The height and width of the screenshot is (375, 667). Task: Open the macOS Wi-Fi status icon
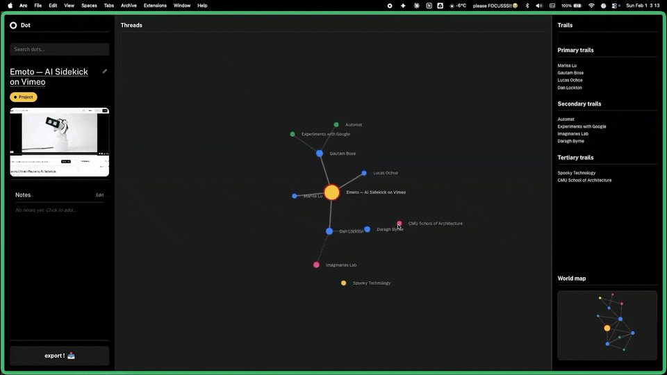pyautogui.click(x=591, y=6)
